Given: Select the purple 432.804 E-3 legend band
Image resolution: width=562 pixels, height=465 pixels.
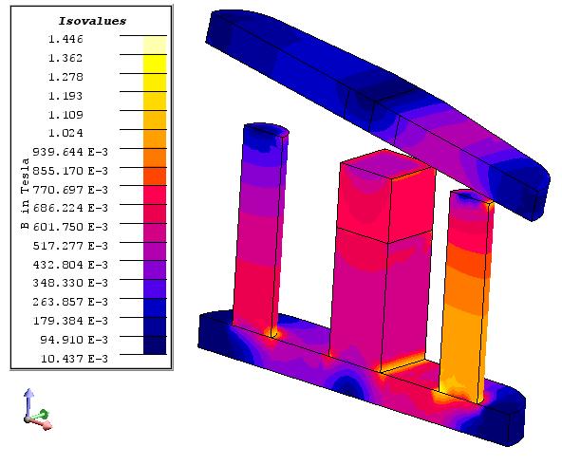Looking at the screenshot, I should coord(155,270).
